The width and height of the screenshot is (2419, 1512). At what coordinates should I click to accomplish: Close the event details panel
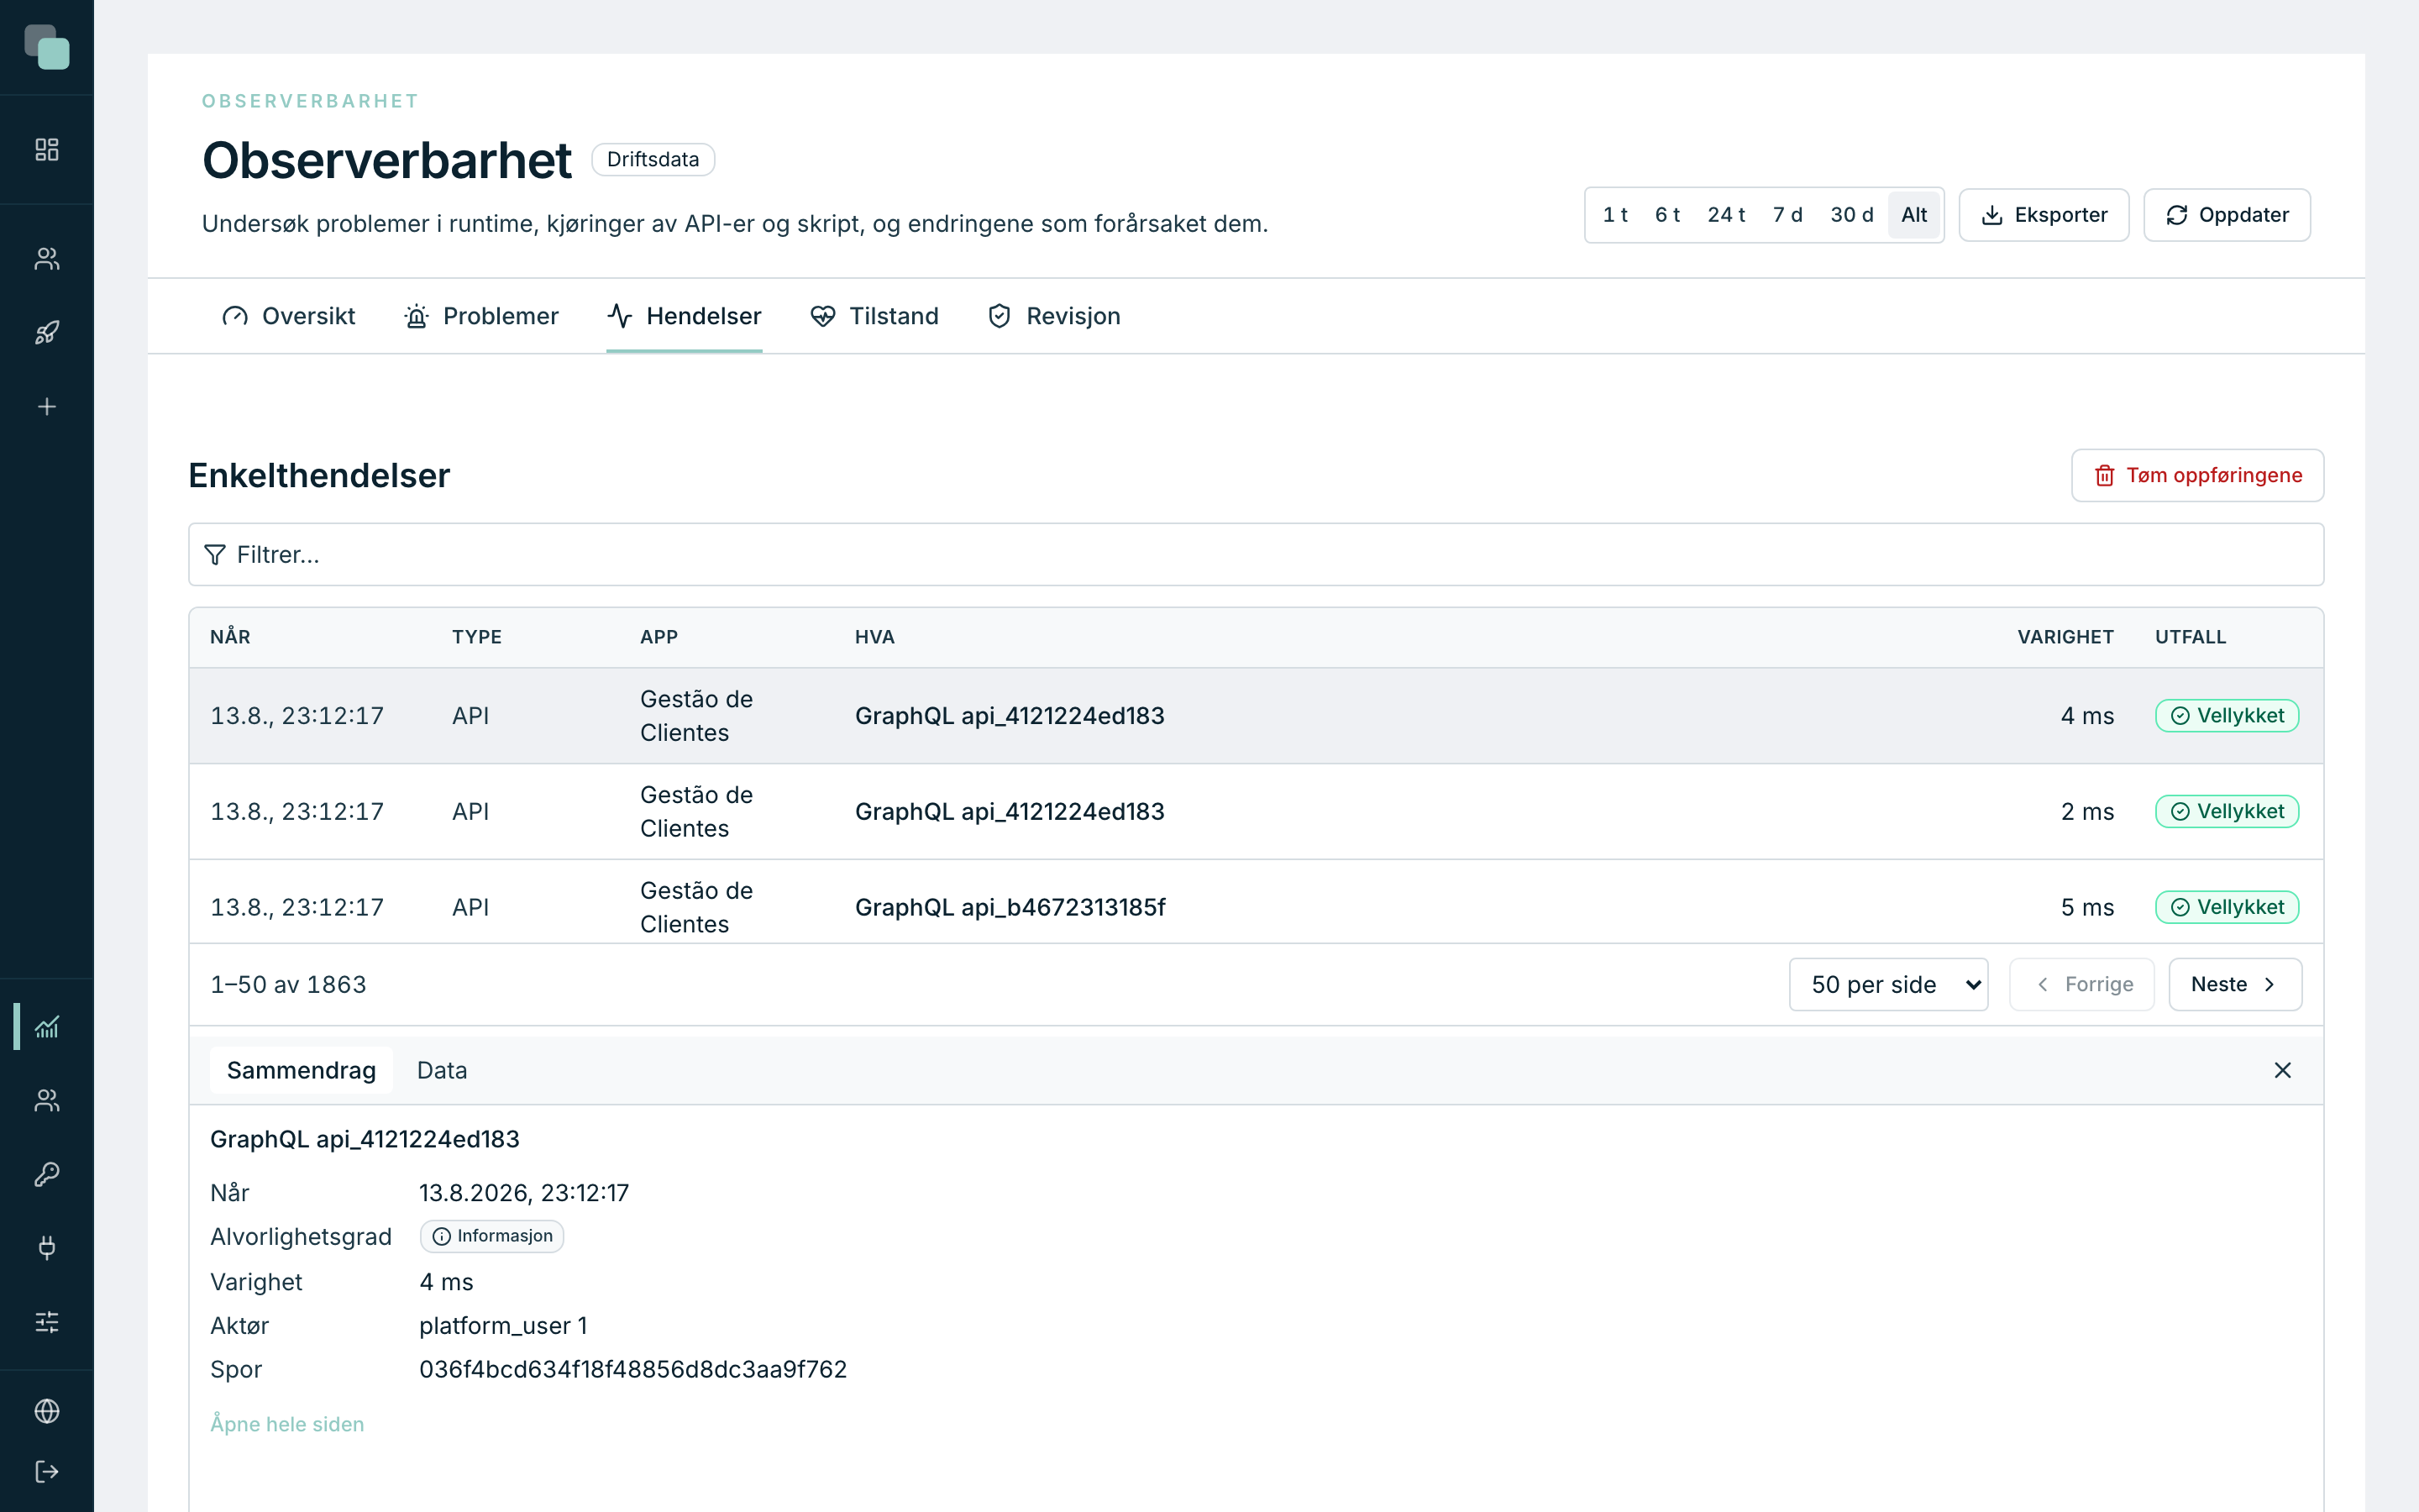tap(2282, 1070)
